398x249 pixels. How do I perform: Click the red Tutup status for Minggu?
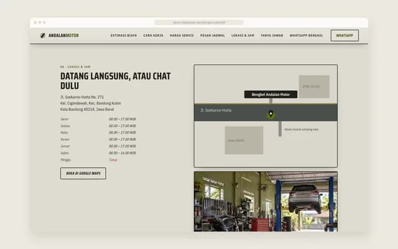coord(113,160)
